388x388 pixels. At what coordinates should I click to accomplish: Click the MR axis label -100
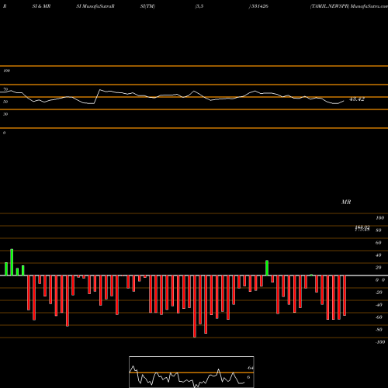(380, 342)
